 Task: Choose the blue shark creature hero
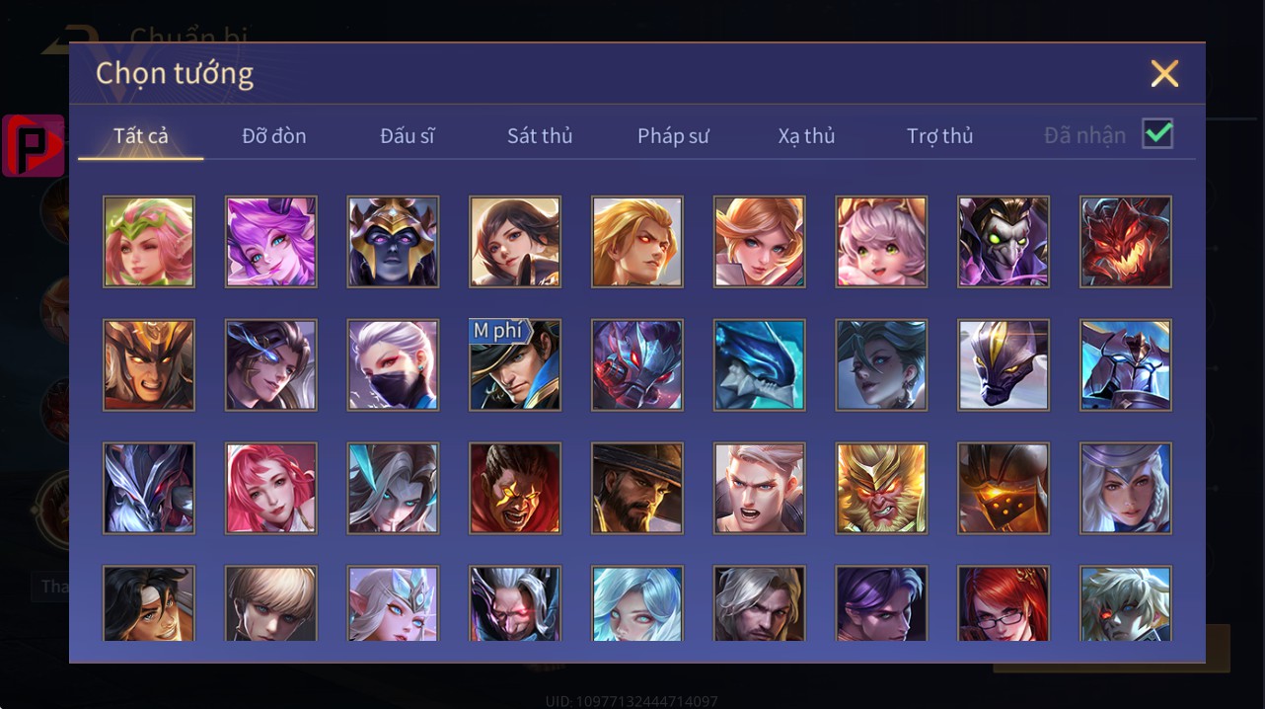click(760, 364)
